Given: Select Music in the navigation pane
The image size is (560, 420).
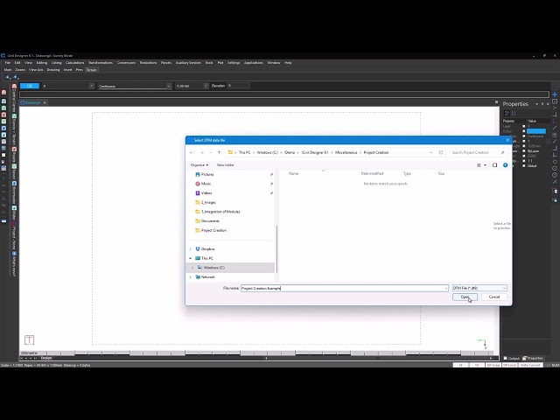Looking at the screenshot, I should (206, 184).
